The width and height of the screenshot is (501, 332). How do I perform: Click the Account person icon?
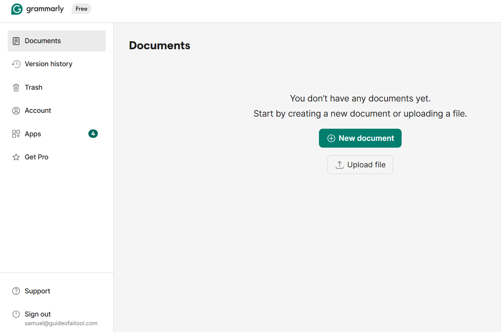point(16,111)
